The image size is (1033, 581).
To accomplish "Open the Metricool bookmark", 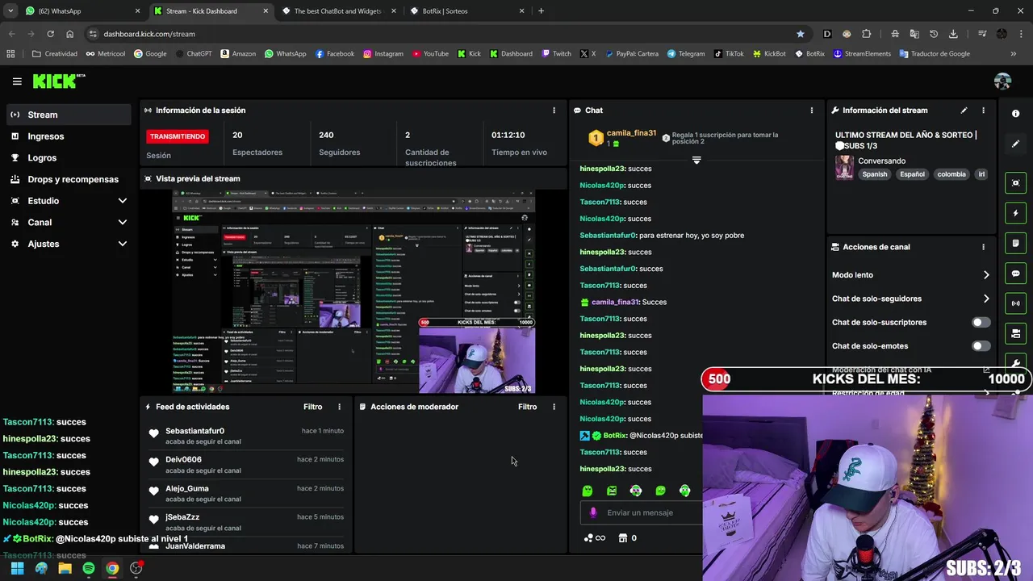I will click(105, 54).
